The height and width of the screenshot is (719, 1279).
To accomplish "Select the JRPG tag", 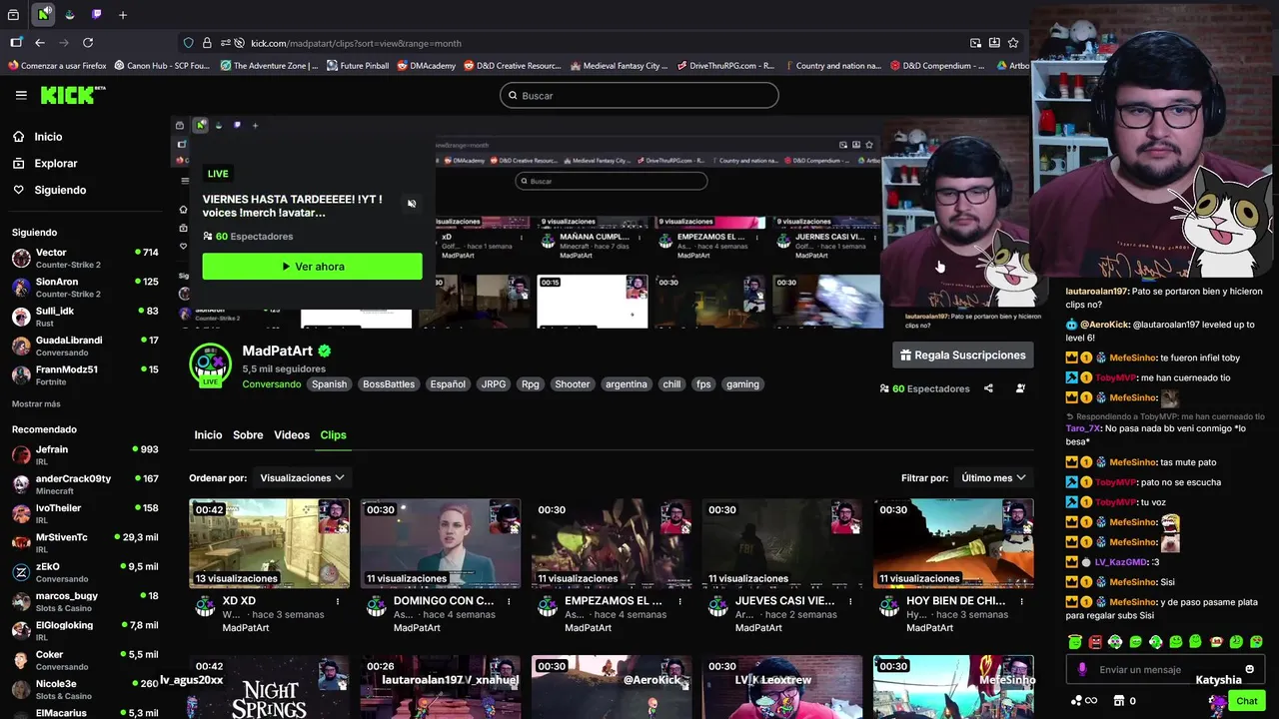I will click(x=494, y=384).
